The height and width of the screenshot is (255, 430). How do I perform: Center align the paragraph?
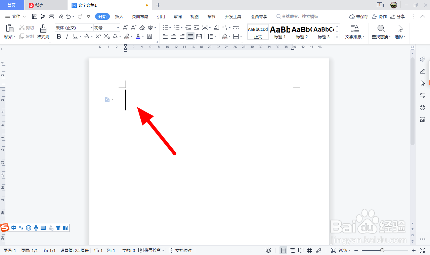click(174, 36)
